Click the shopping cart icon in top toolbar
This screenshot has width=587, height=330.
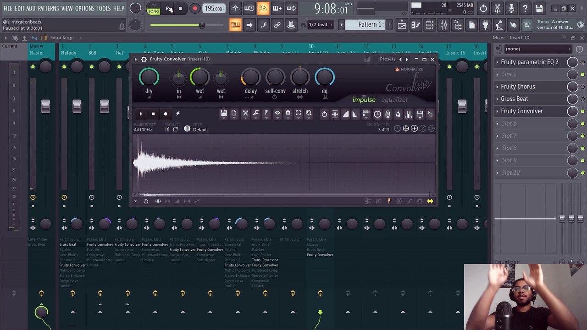pyautogui.click(x=527, y=25)
